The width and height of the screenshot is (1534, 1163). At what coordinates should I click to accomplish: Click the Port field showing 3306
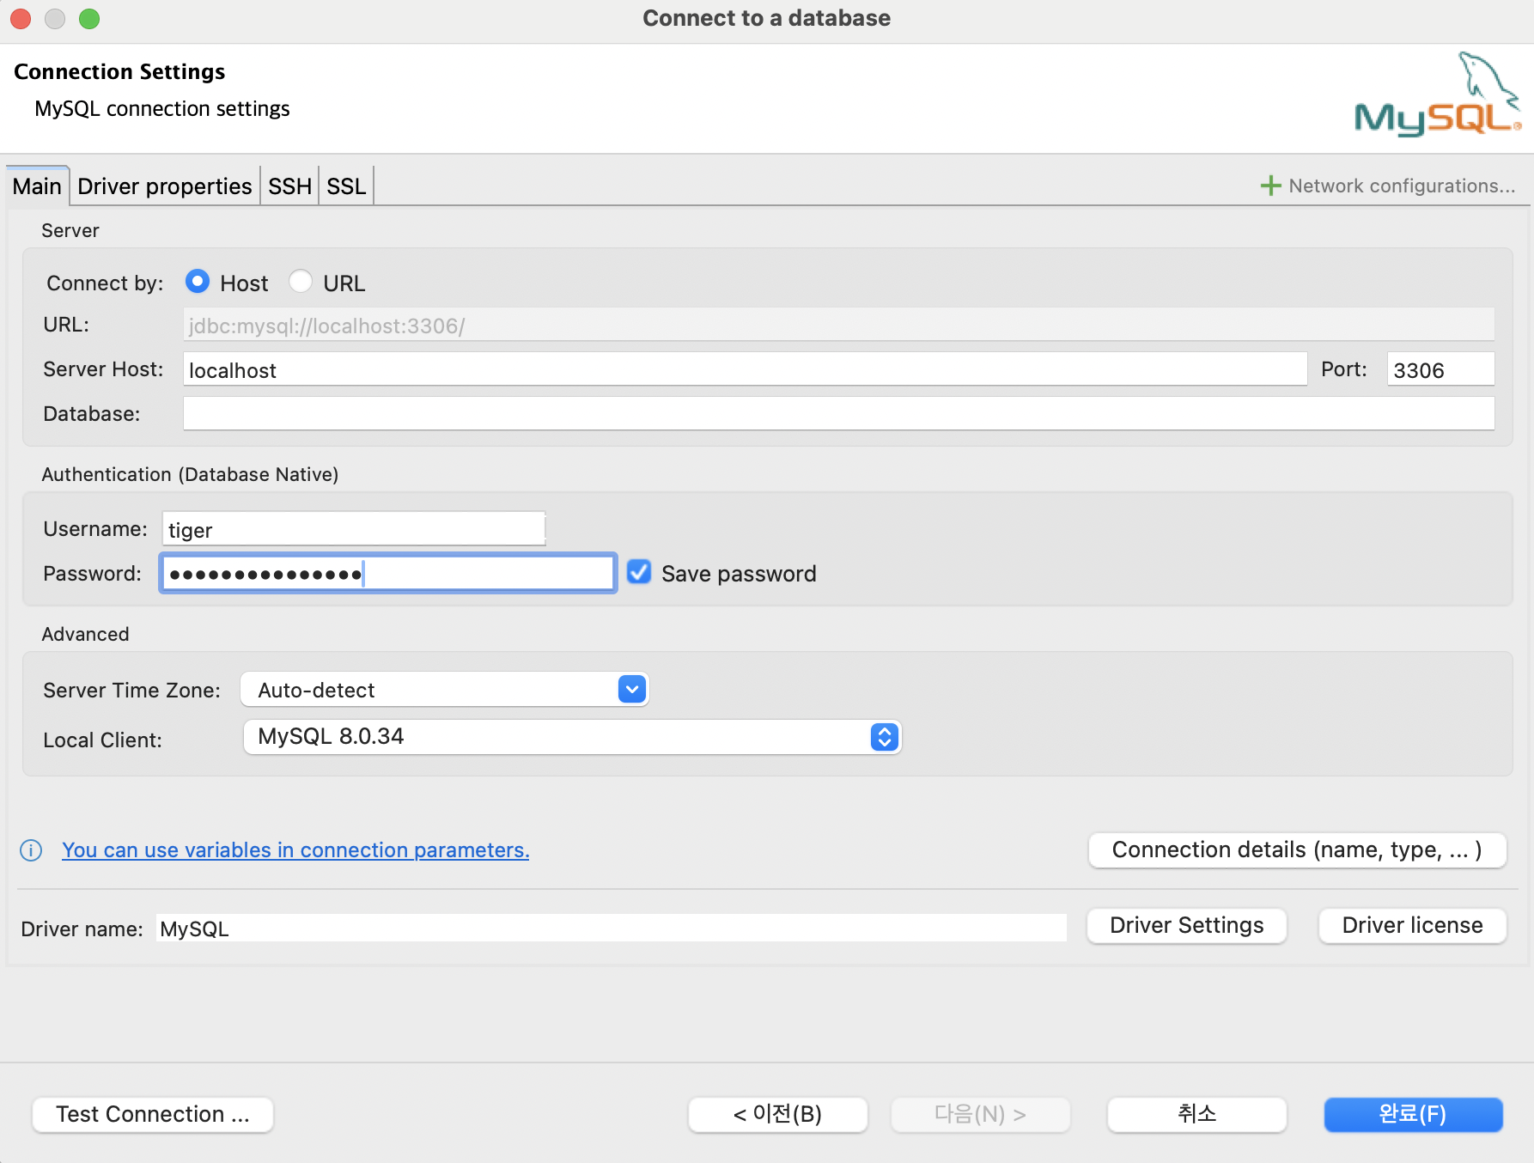pos(1440,369)
